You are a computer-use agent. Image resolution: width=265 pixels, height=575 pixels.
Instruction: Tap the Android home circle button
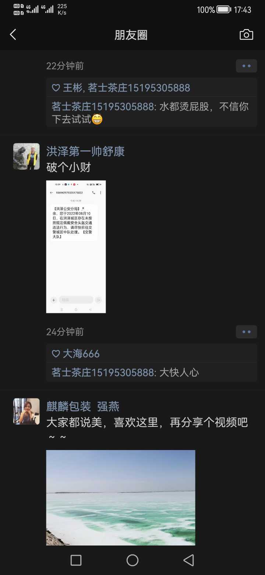[132, 560]
